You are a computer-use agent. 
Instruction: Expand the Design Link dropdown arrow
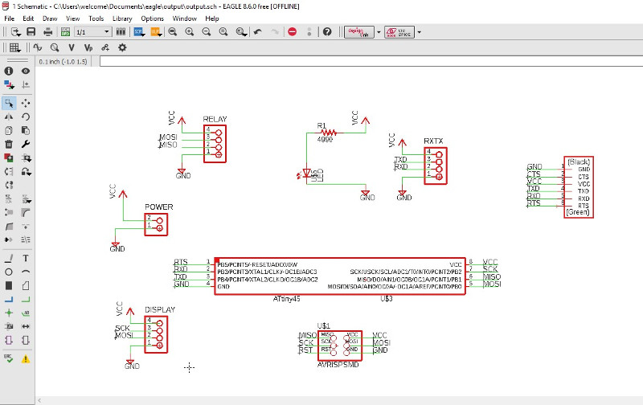point(379,32)
